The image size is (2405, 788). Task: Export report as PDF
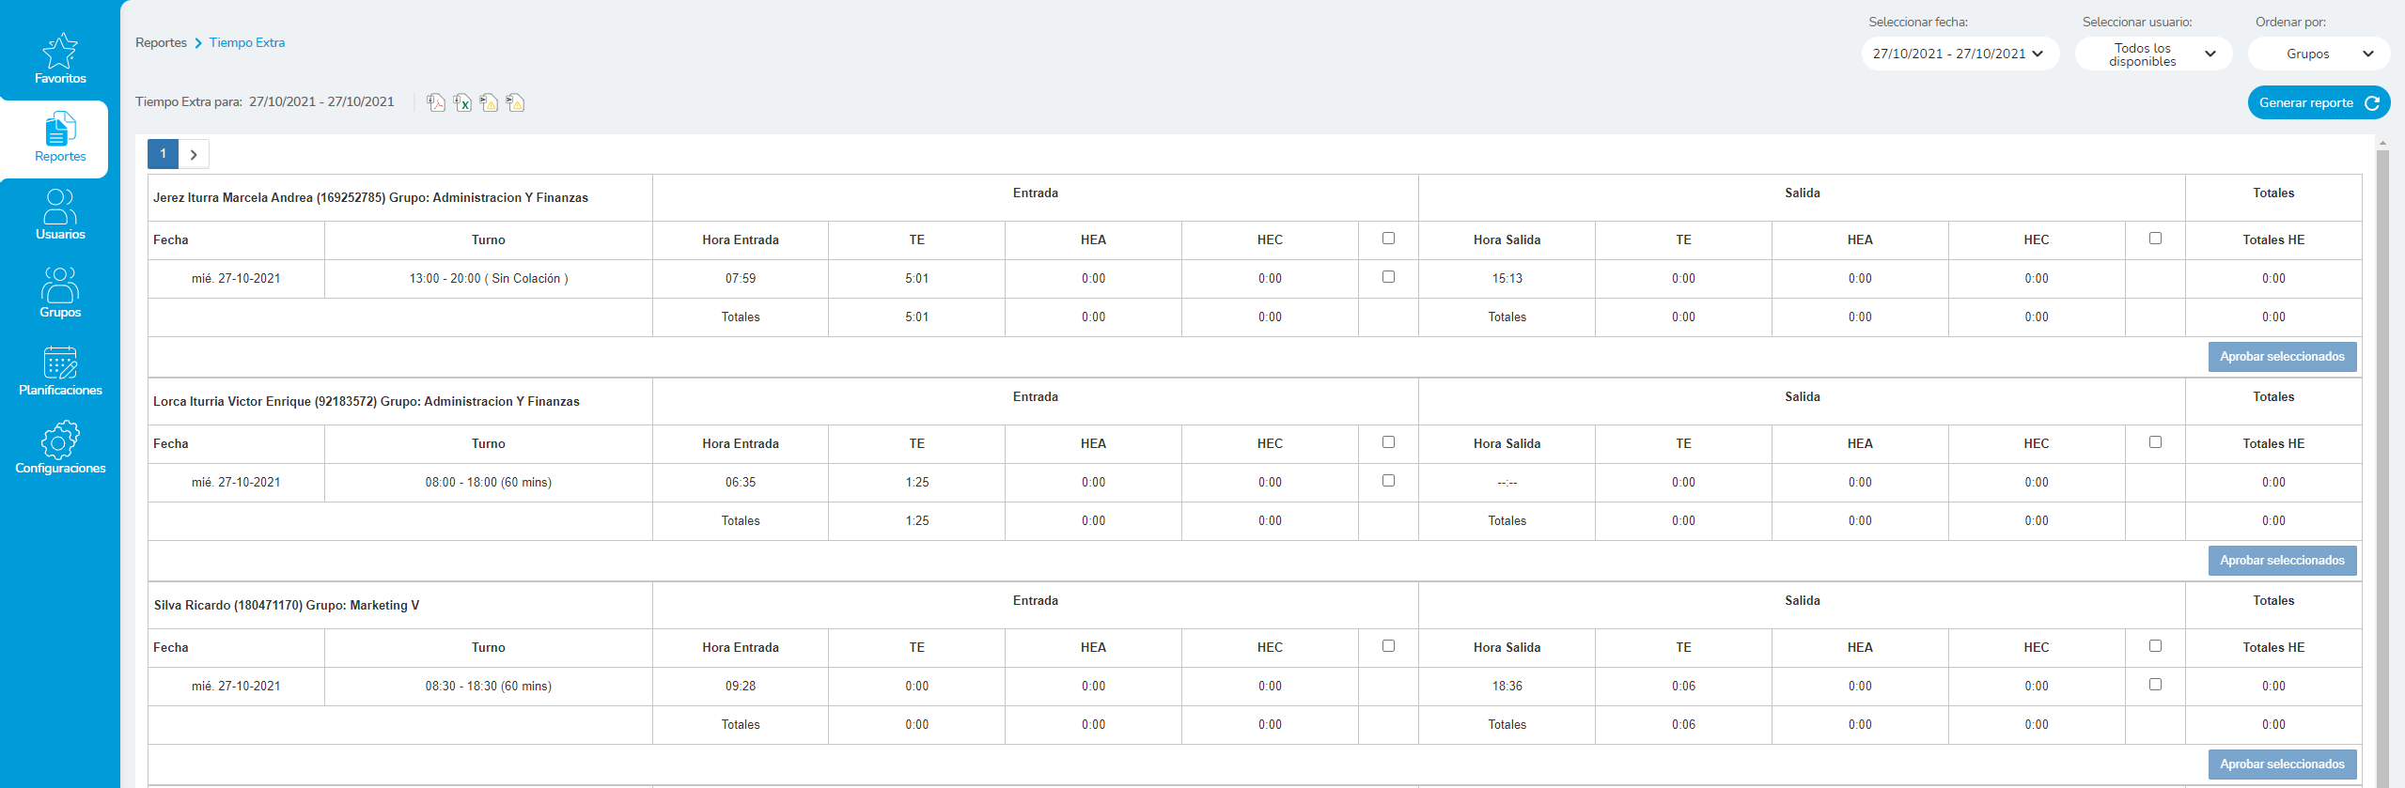pos(436,102)
